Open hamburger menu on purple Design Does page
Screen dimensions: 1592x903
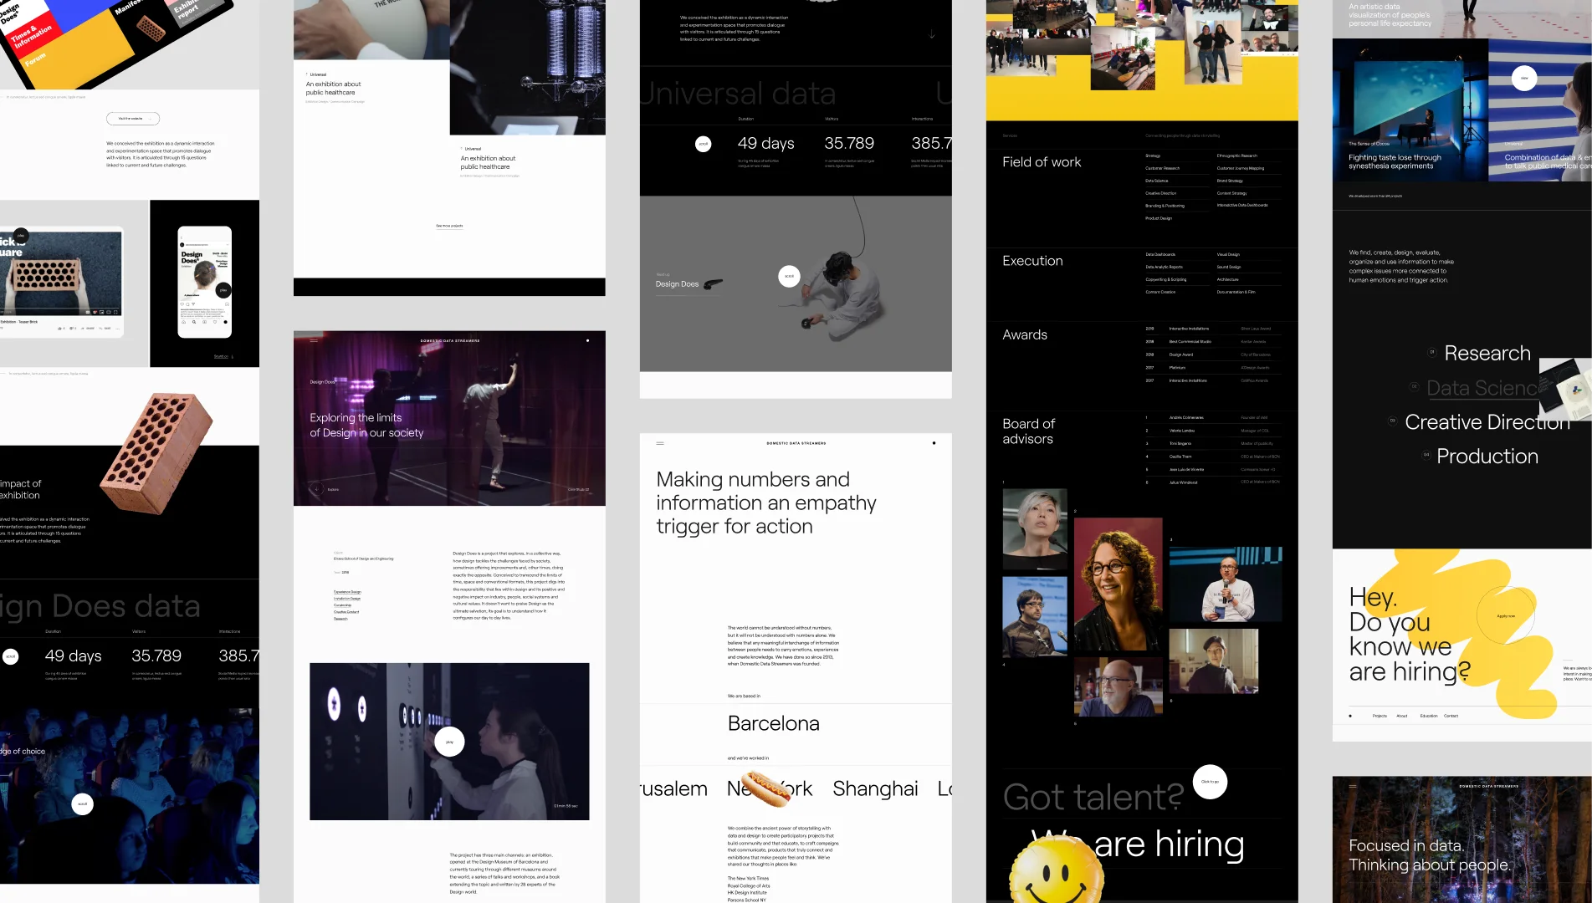(x=314, y=340)
